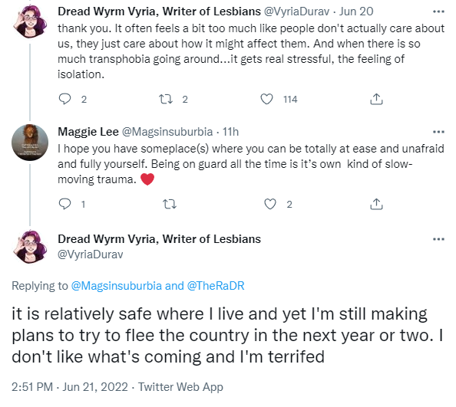Open Vyria's avatar on the main tweet
The image size is (456, 407).
(x=30, y=247)
